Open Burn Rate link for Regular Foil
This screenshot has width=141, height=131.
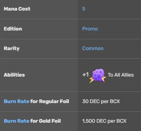click(16, 101)
